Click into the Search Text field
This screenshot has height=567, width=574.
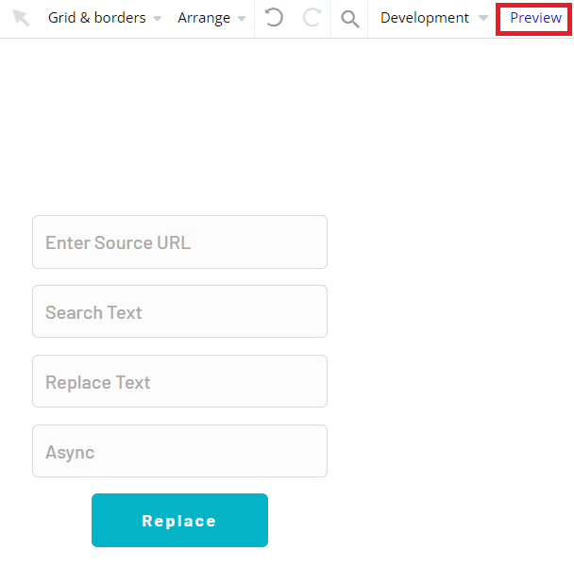pyautogui.click(x=179, y=312)
